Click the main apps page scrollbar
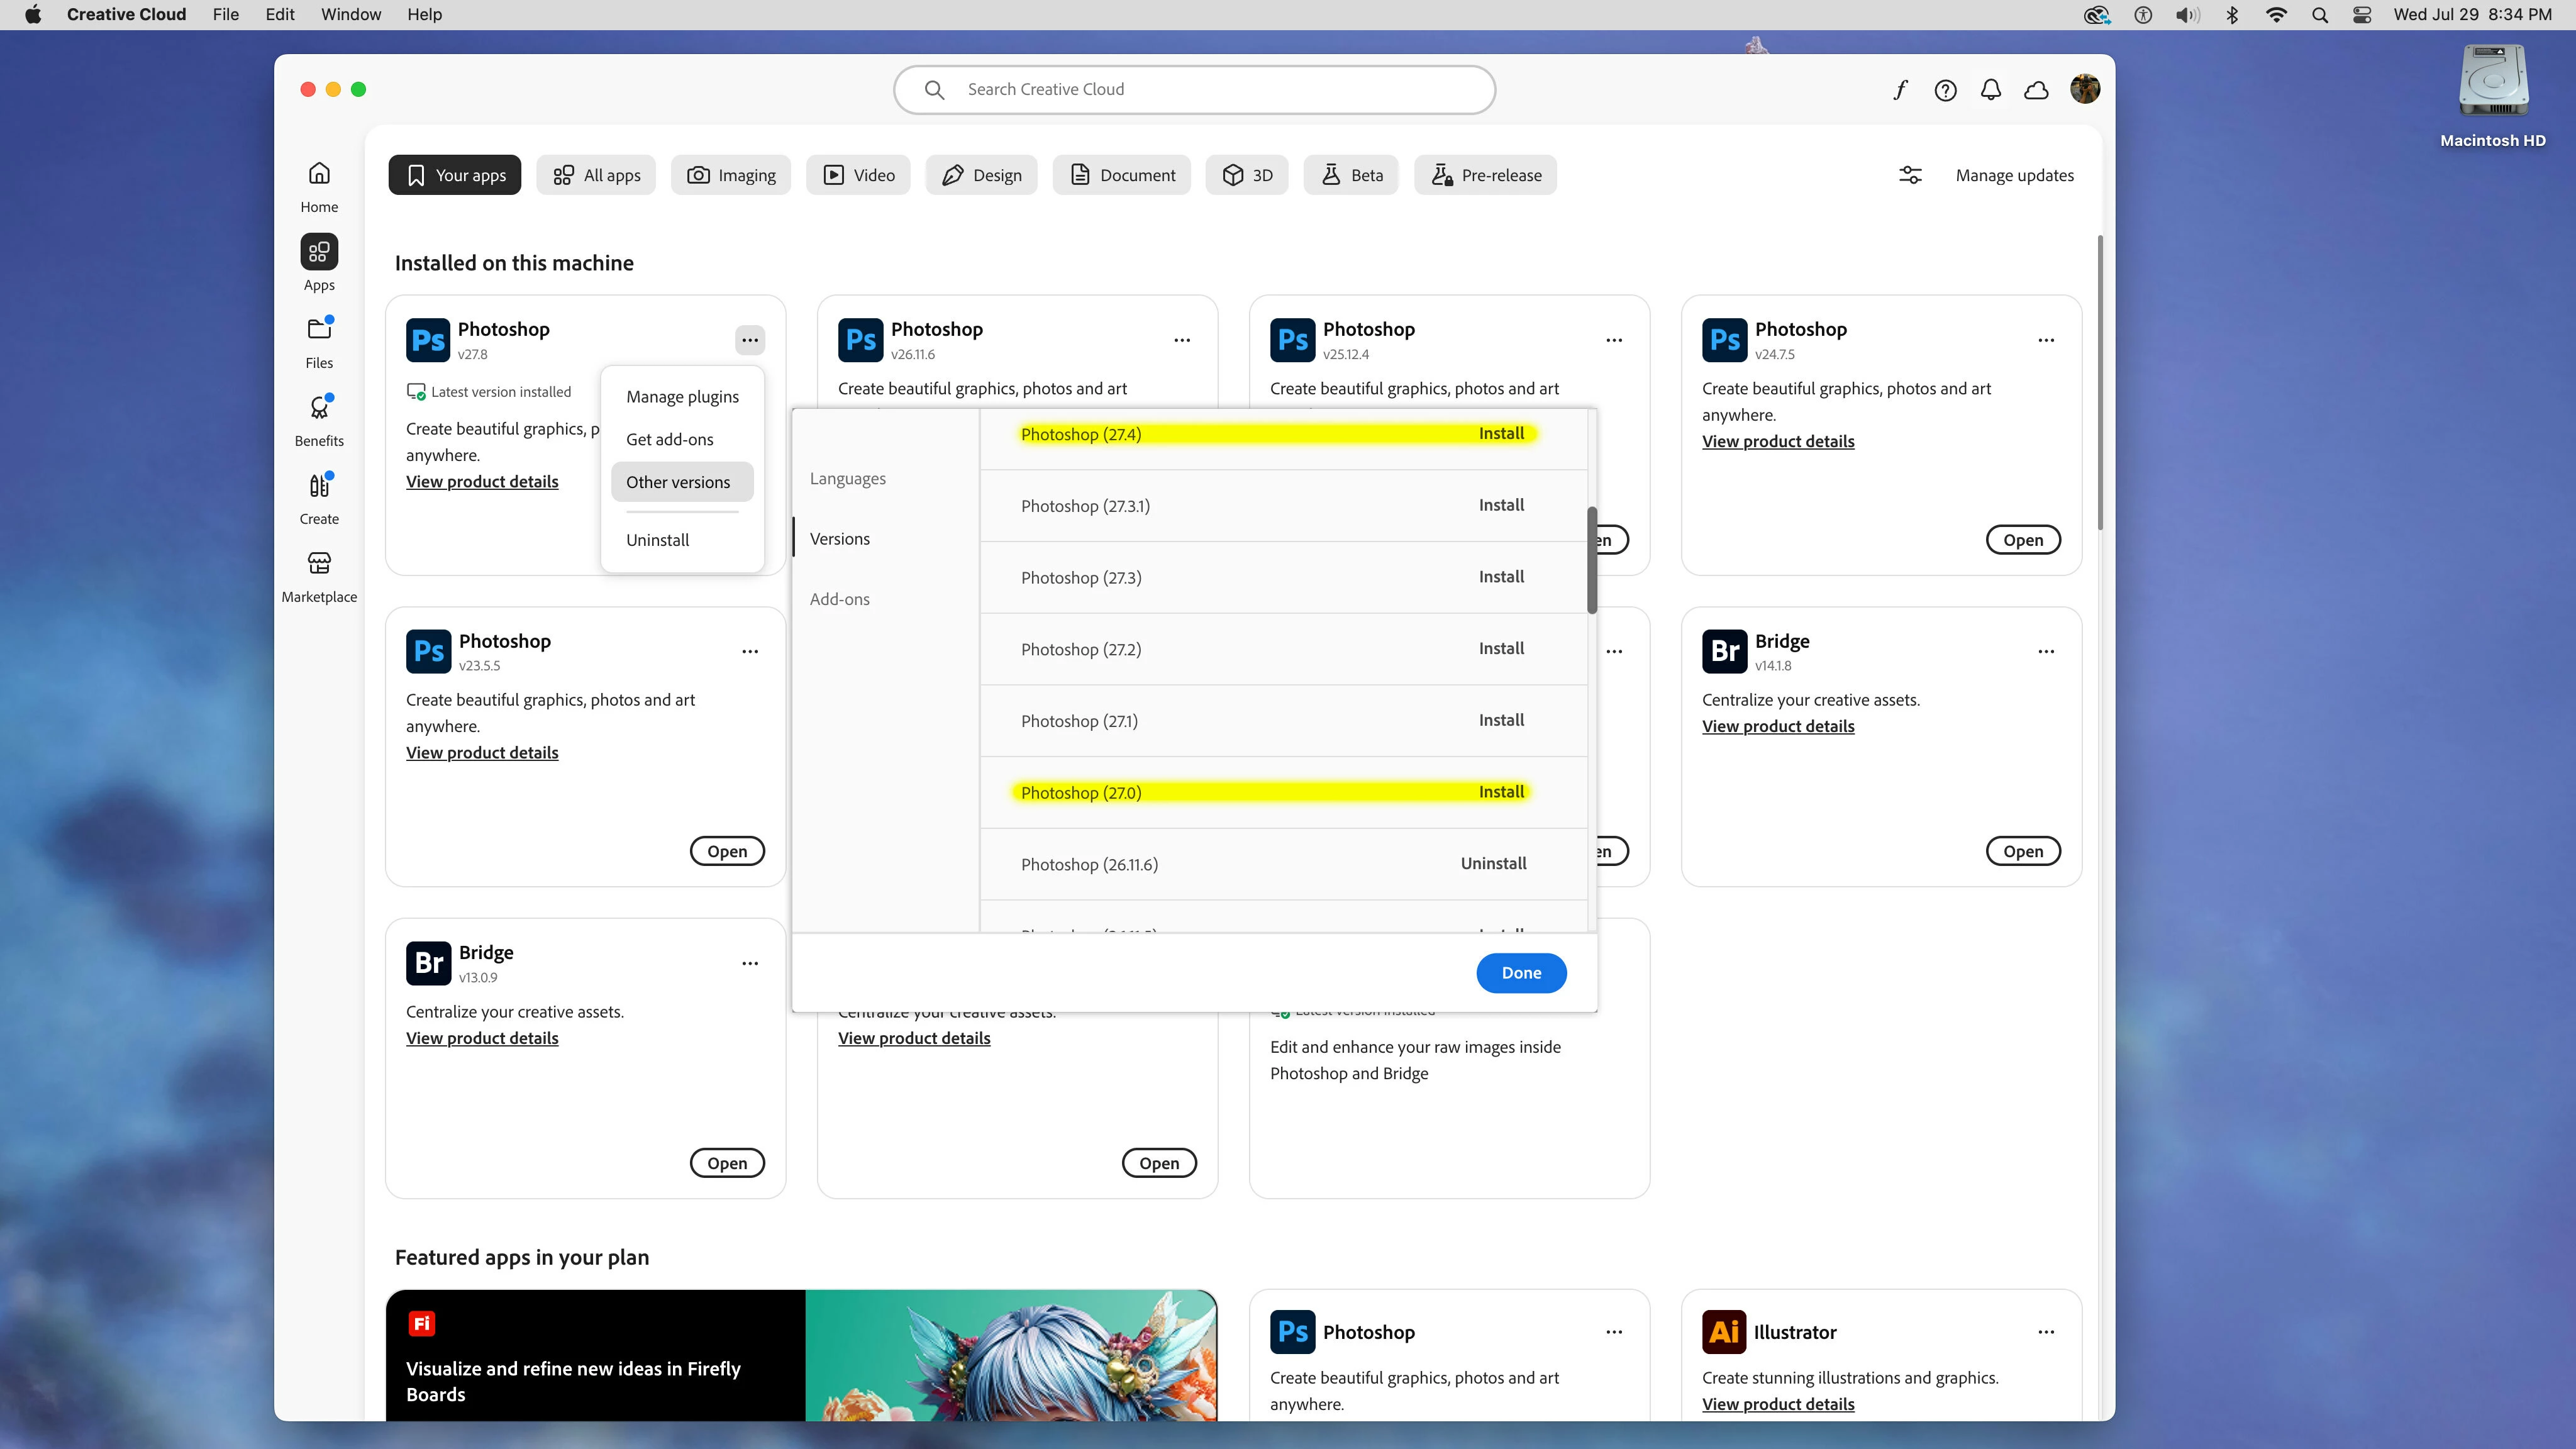This screenshot has height=1449, width=2576. click(2100, 383)
